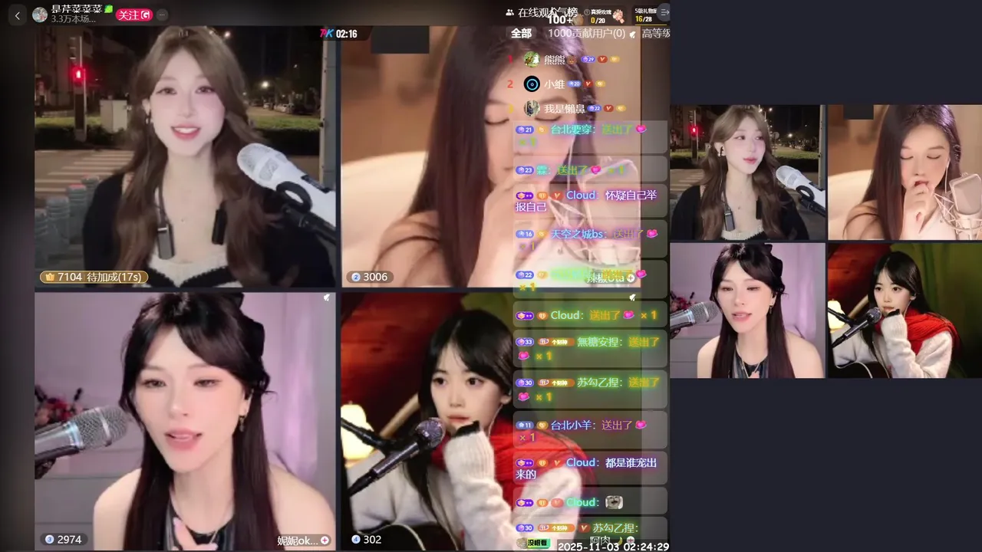The height and width of the screenshot is (552, 982).
Task: Click the first gift message from 苏勾乙捏
Action: coord(590,389)
